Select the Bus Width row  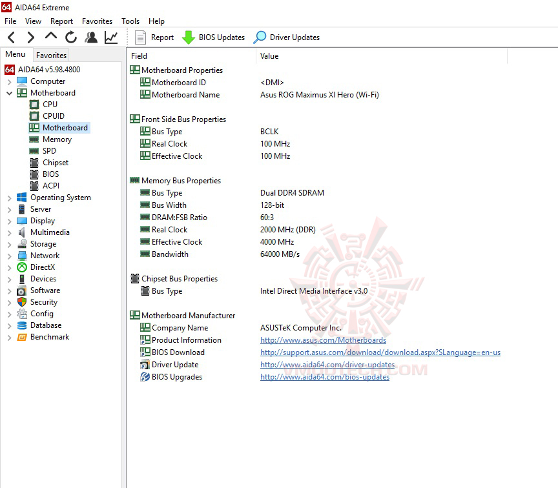pyautogui.click(x=212, y=205)
